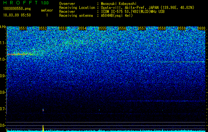Click the 0556 time marker

point(122,28)
